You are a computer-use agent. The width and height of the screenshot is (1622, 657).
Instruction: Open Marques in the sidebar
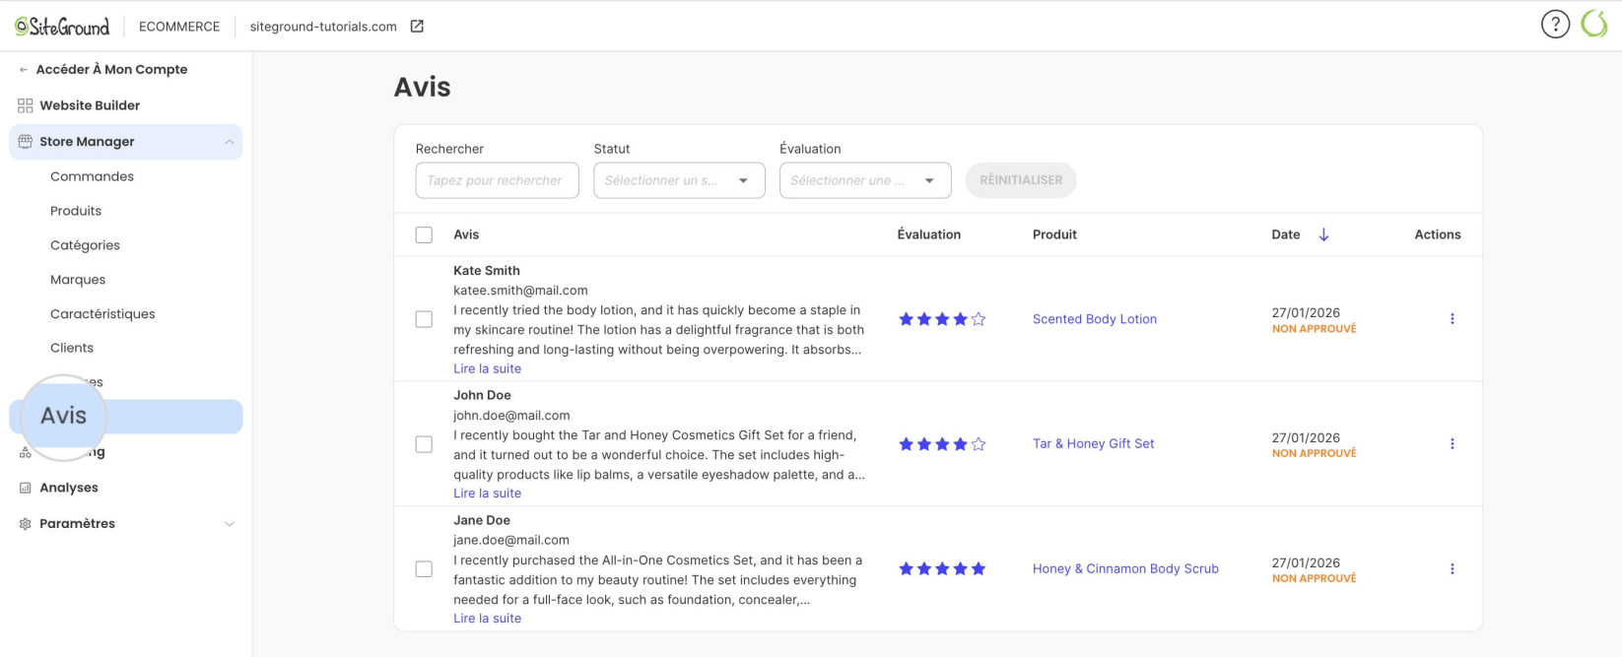(78, 280)
